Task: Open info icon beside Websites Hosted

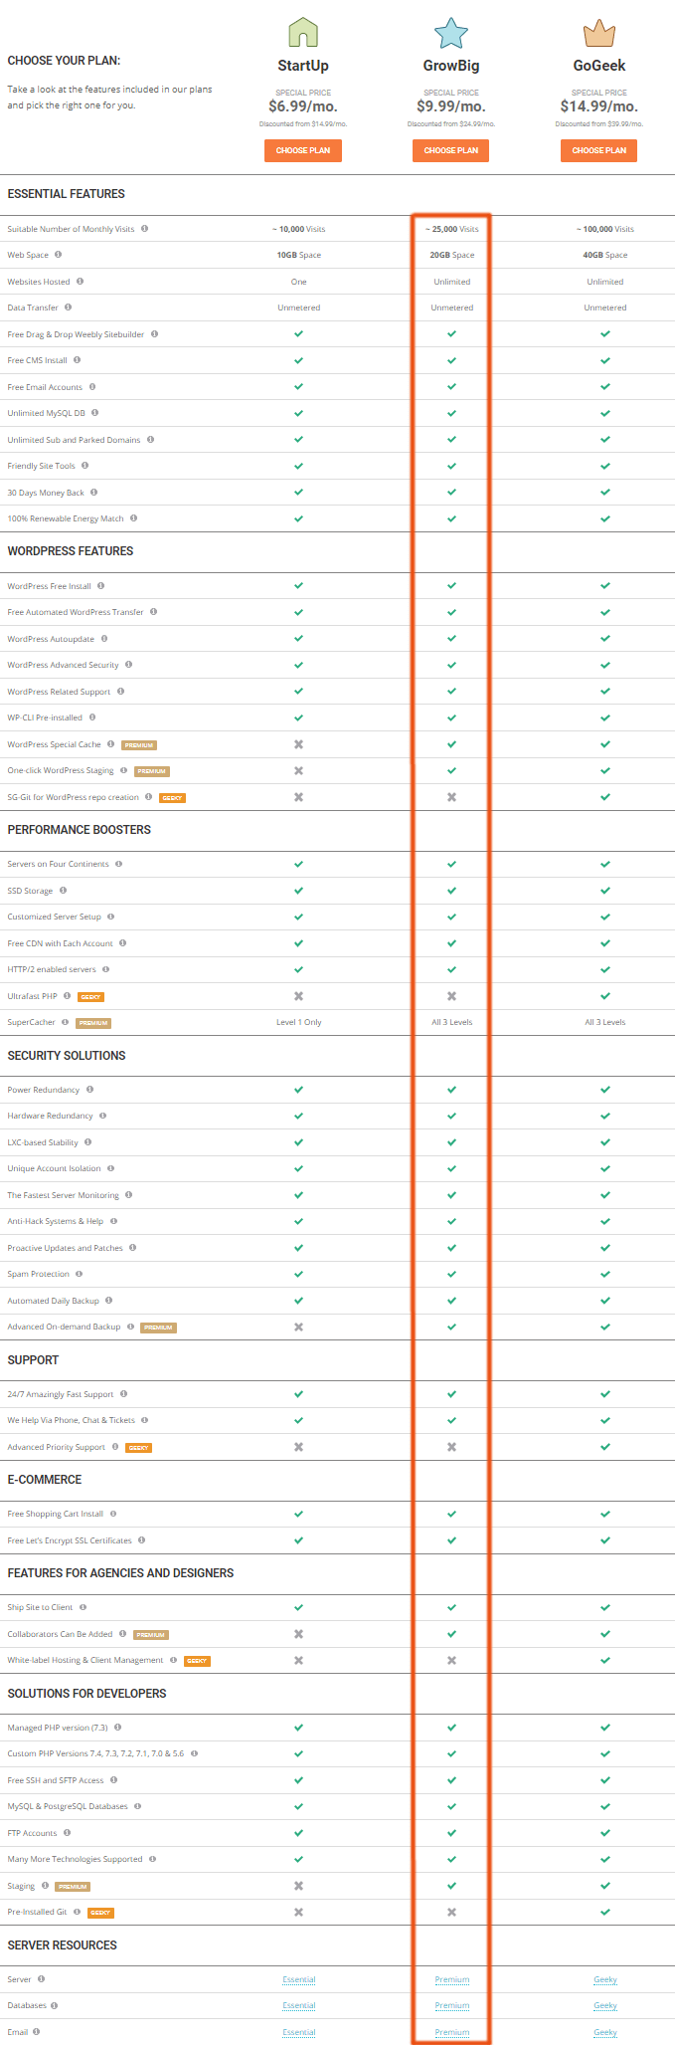Action: (x=80, y=281)
